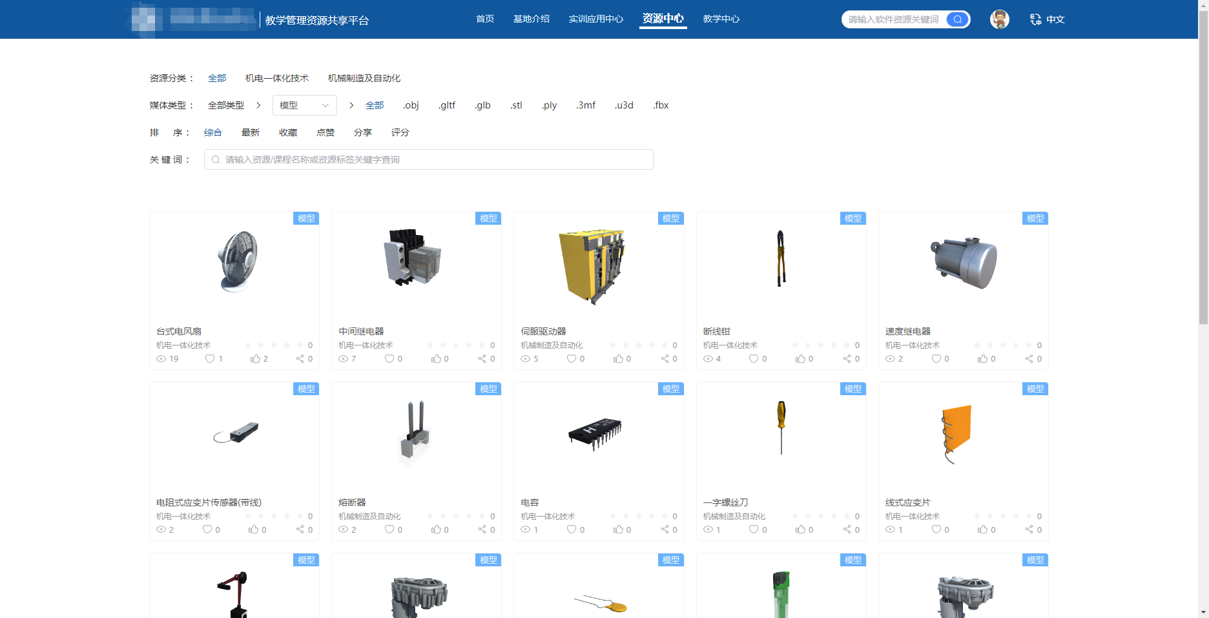The image size is (1209, 618).
Task: Open the 模型 media type dropdown
Action: point(304,105)
